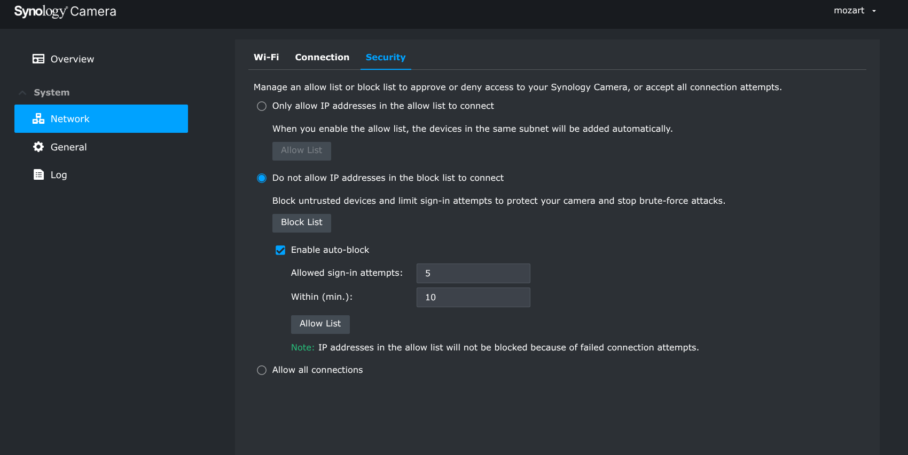Click the Synology Camera logo
The height and width of the screenshot is (455, 908).
[65, 12]
